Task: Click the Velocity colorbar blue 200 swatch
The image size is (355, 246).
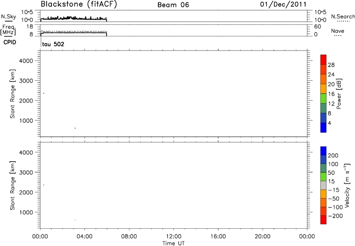Action: (x=323, y=151)
